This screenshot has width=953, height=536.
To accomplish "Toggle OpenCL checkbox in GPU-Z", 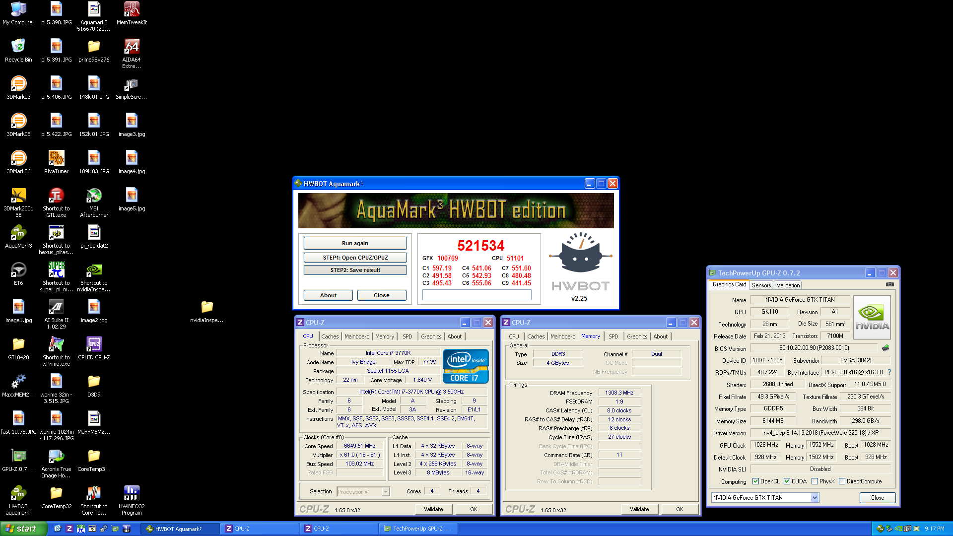I will pyautogui.click(x=755, y=481).
